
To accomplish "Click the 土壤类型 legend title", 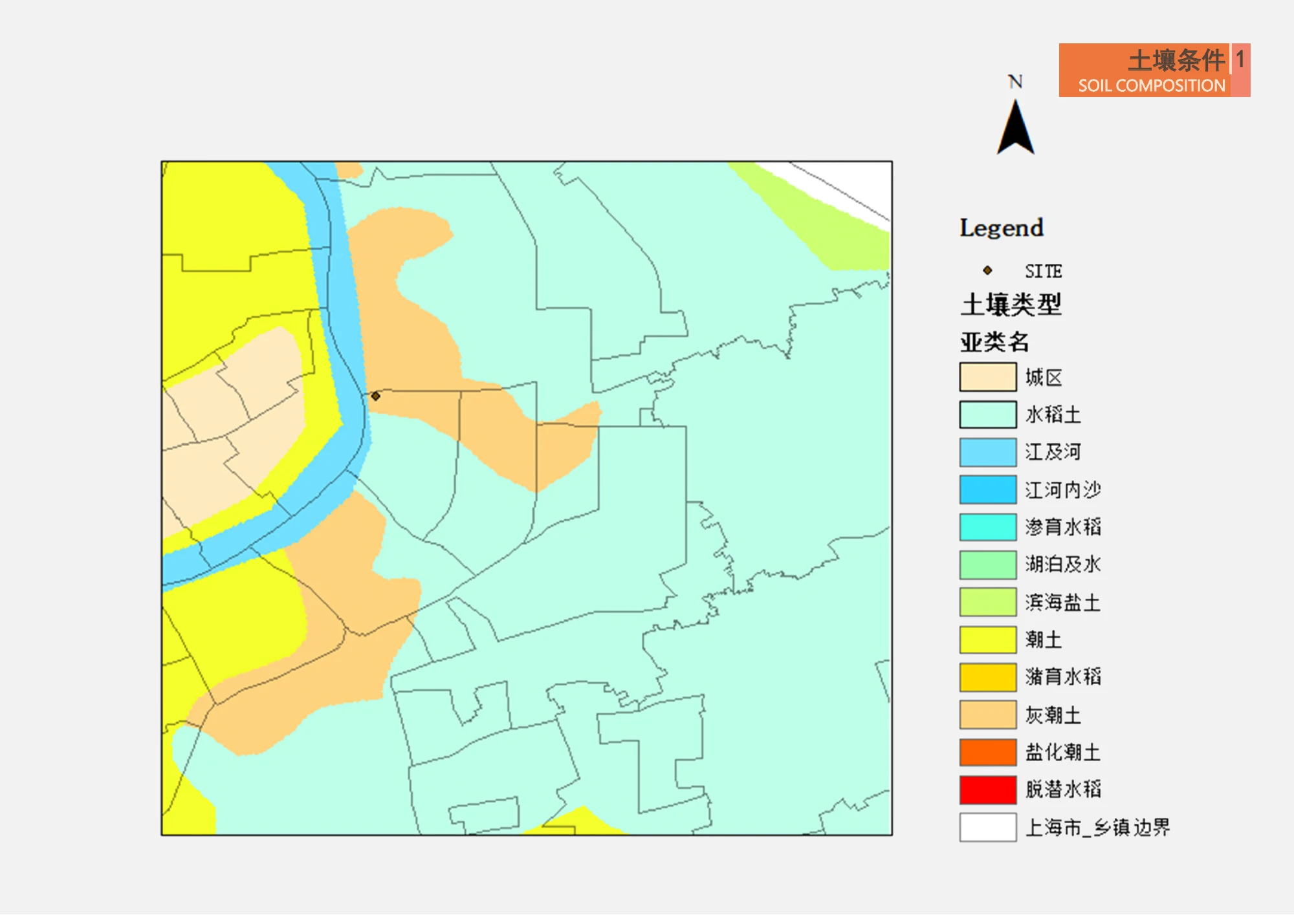I will point(1011,304).
